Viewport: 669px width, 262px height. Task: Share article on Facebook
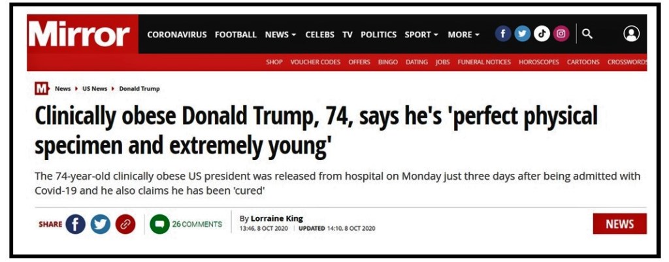(x=76, y=224)
